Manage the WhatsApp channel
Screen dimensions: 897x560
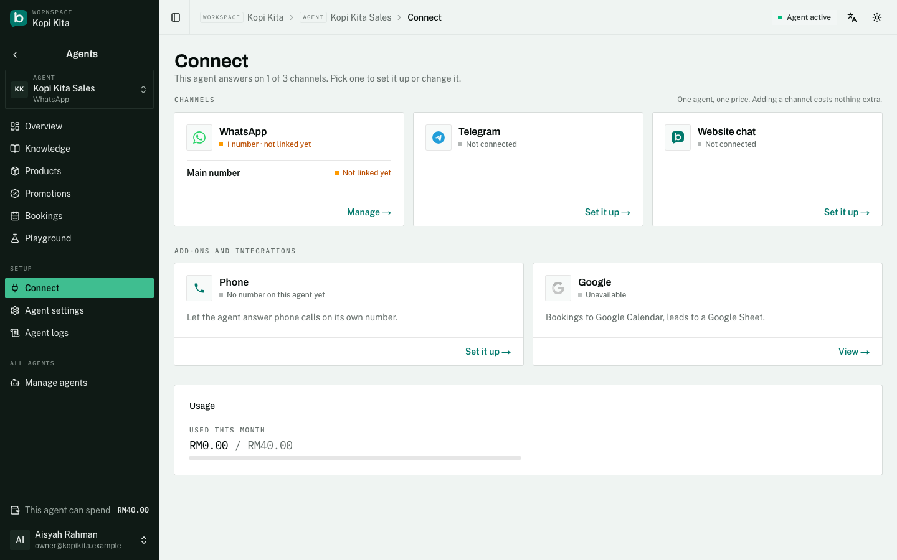pyautogui.click(x=369, y=212)
